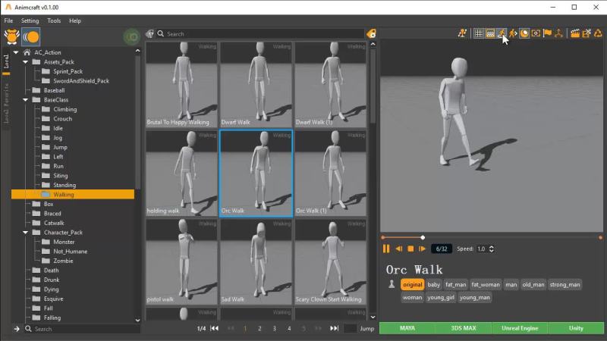Click the MAYA export button
Viewport: 607px width, 341px height.
click(407, 328)
